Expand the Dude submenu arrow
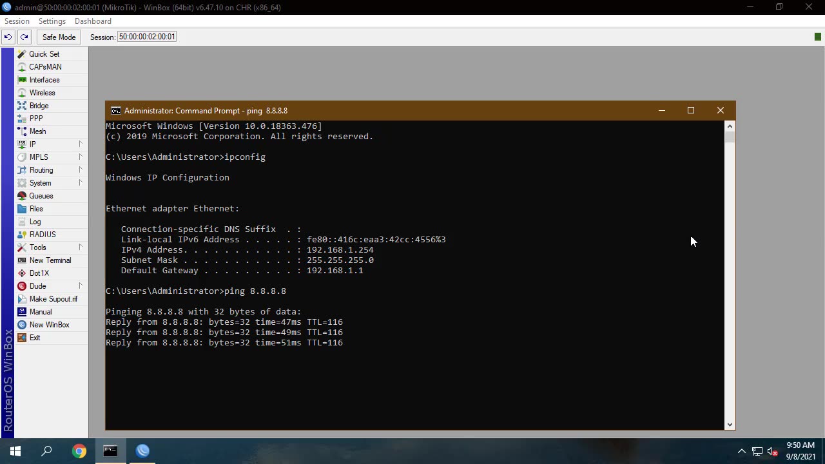Screen dimensions: 825x464 81,285
